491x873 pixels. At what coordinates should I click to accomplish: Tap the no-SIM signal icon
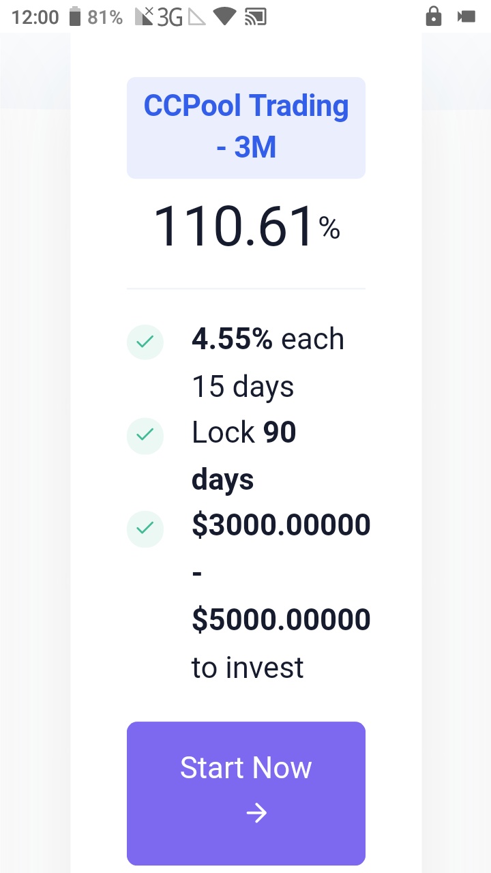pyautogui.click(x=144, y=16)
